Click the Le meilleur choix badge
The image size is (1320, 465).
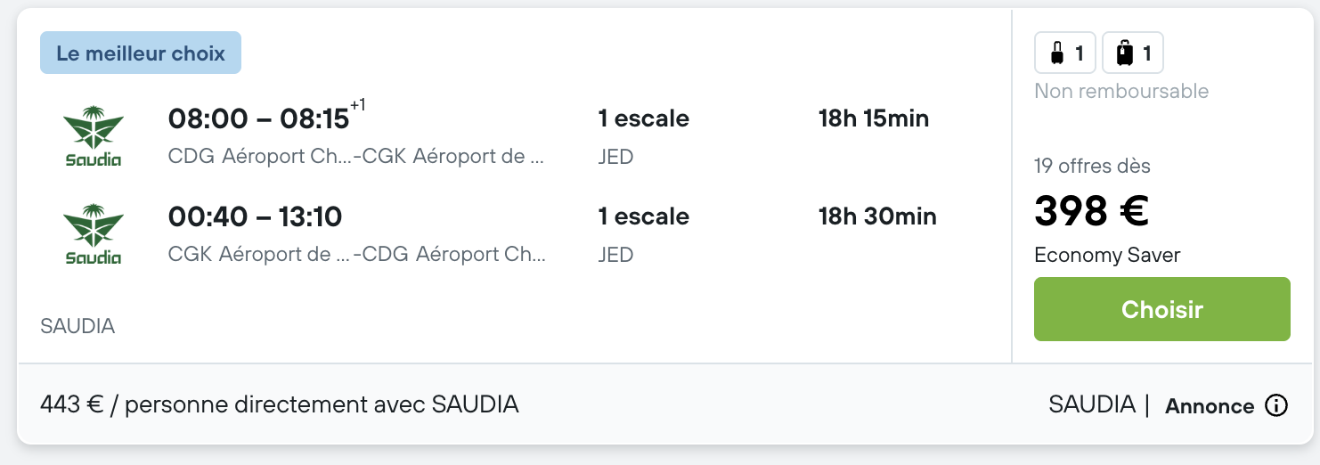(141, 53)
